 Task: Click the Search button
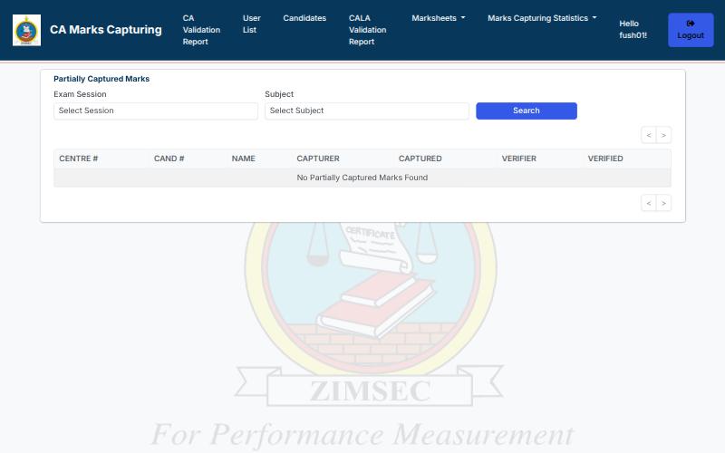[527, 111]
